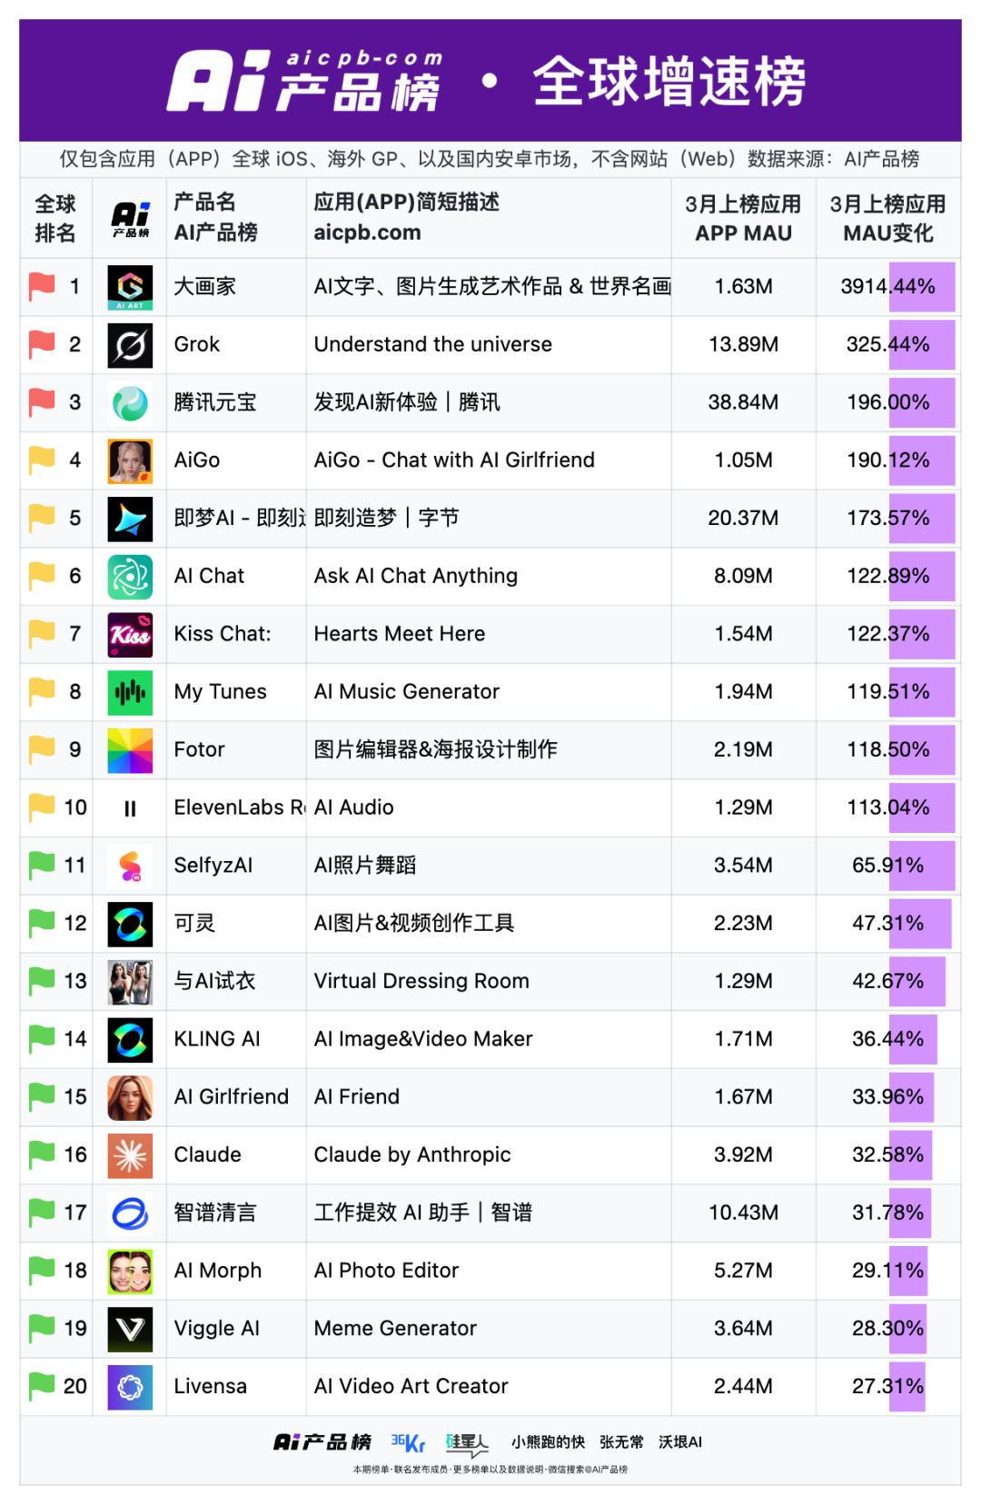Click the My Tunes green icon
The image size is (981, 1505).
(x=130, y=692)
